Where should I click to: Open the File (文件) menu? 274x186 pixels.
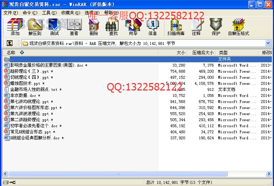pyautogui.click(x=11, y=13)
